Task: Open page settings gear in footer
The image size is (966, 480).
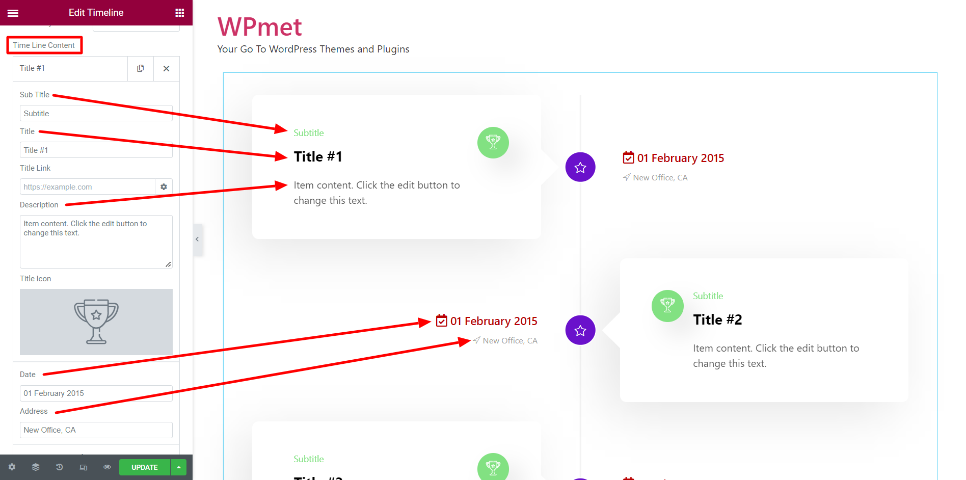Action: pos(12,467)
